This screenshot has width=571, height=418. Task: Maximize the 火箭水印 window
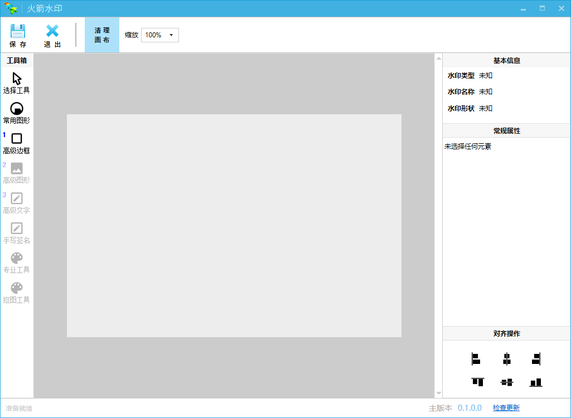click(542, 9)
